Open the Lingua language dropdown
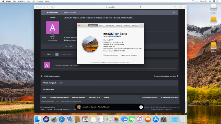This screenshot has height=124, width=221. pos(43,109)
